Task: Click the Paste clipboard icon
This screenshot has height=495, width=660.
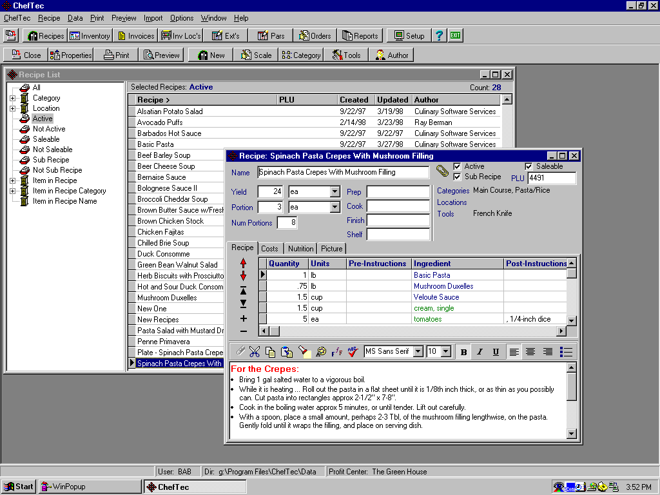Action: [x=287, y=351]
